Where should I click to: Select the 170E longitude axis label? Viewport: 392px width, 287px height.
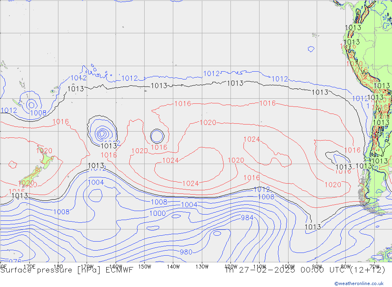coord(30,267)
